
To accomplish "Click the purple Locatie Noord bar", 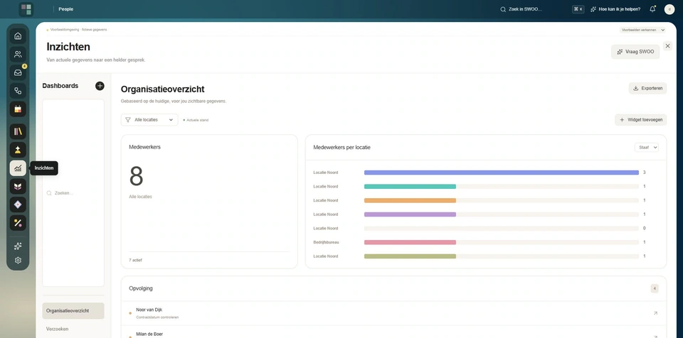I will click(410, 214).
